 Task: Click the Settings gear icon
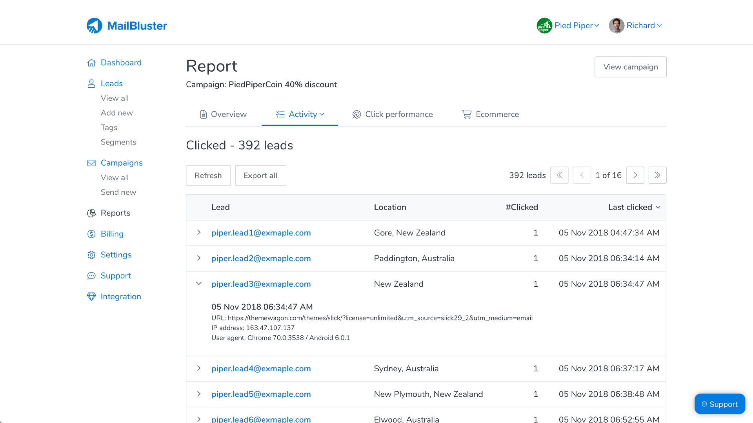pyautogui.click(x=91, y=255)
